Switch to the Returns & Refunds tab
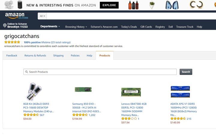Screen dimensions: 216x135 (x=35, y=55)
